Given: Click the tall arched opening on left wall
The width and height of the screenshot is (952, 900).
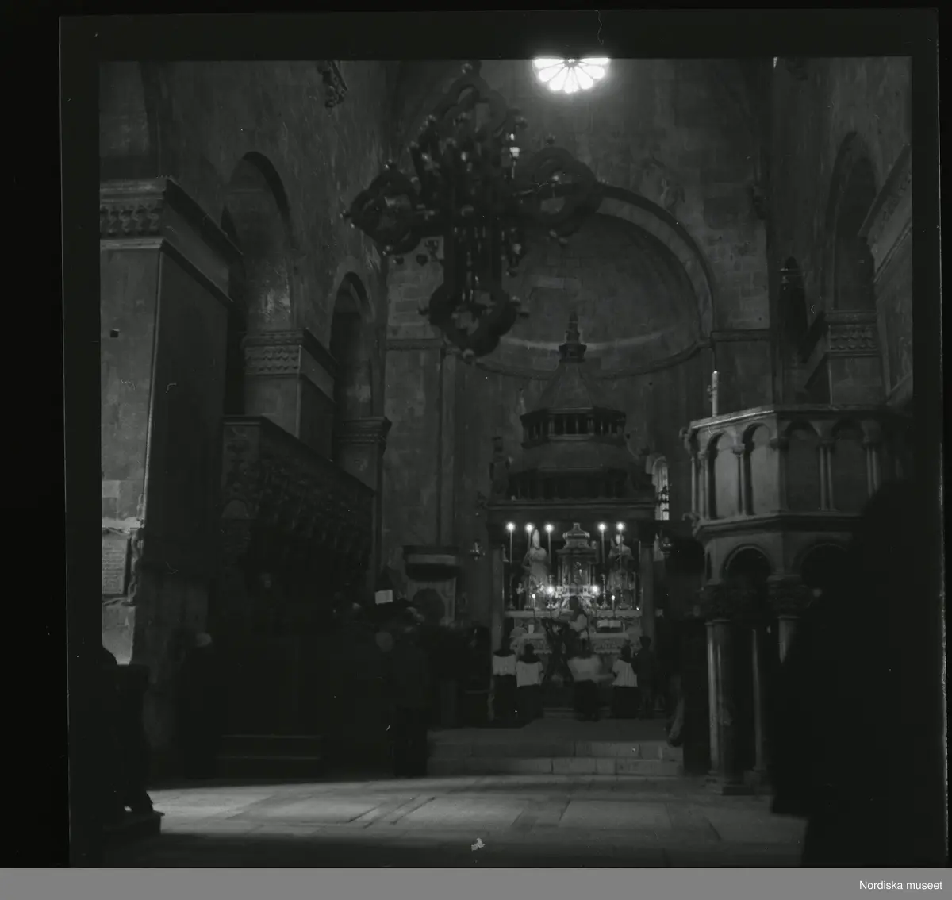Looking at the screenshot, I should pyautogui.click(x=258, y=254).
